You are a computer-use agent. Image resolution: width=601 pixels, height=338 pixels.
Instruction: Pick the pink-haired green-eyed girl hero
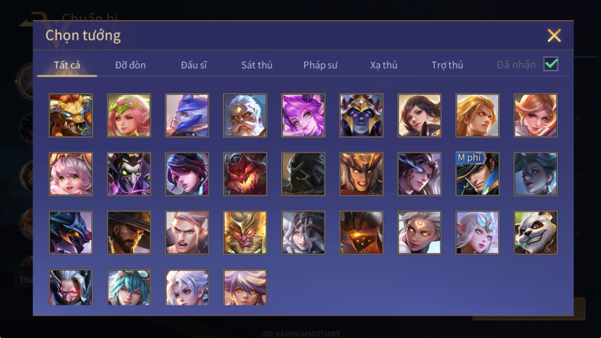point(71,174)
